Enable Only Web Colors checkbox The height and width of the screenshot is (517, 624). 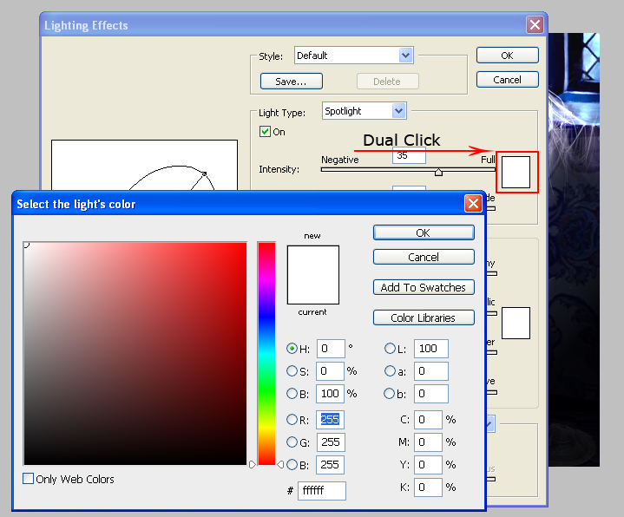29,479
